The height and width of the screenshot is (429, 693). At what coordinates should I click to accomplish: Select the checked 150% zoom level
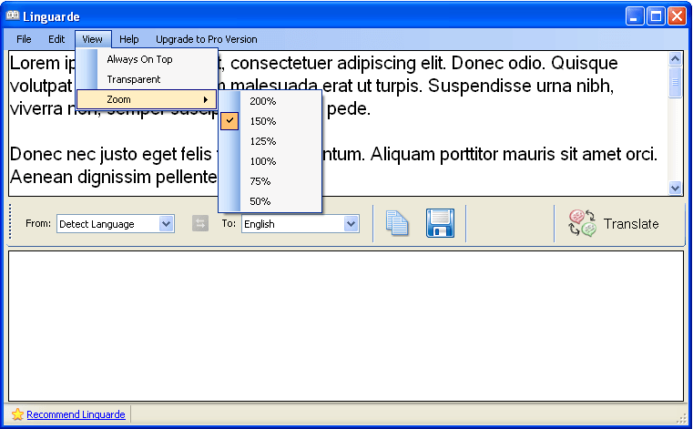(x=262, y=121)
